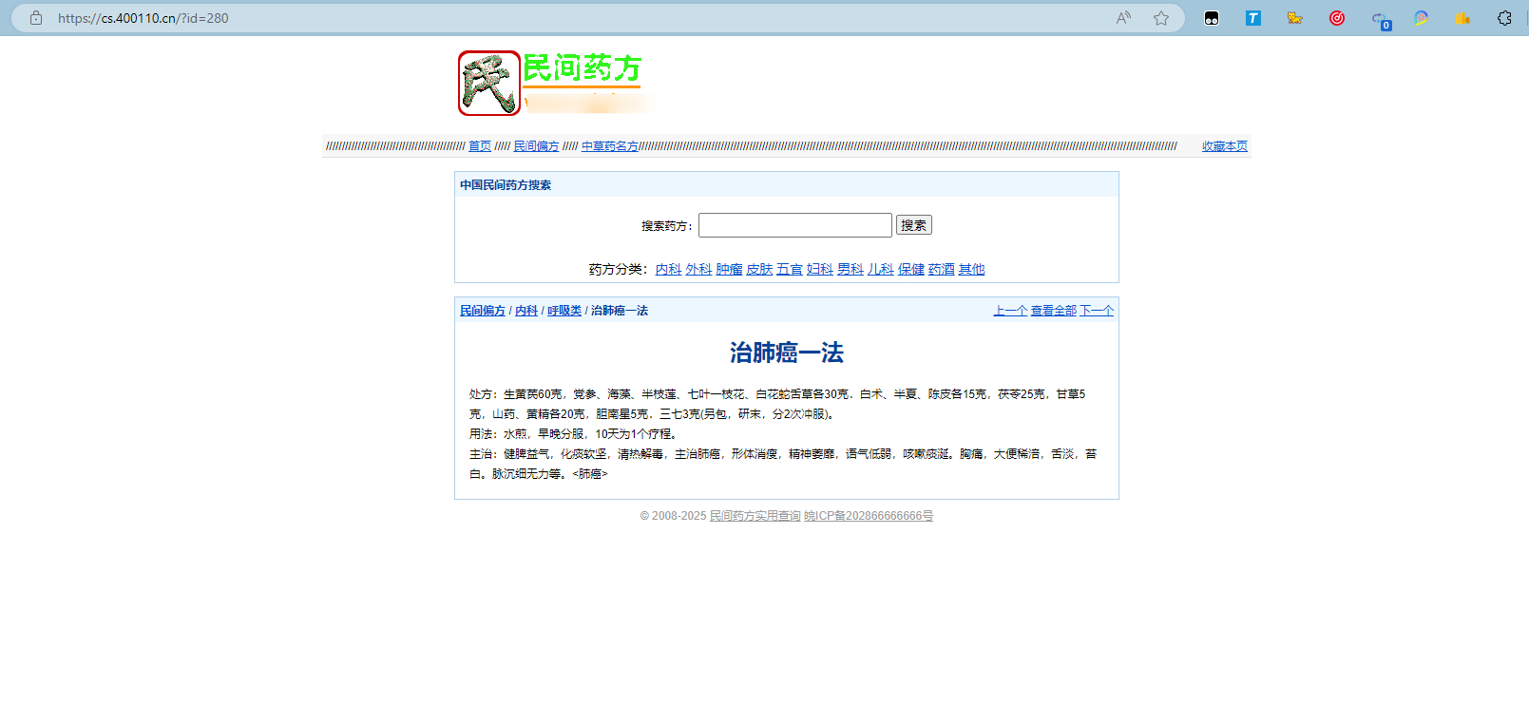View site information lock icon
1529x725 pixels.
coord(36,18)
